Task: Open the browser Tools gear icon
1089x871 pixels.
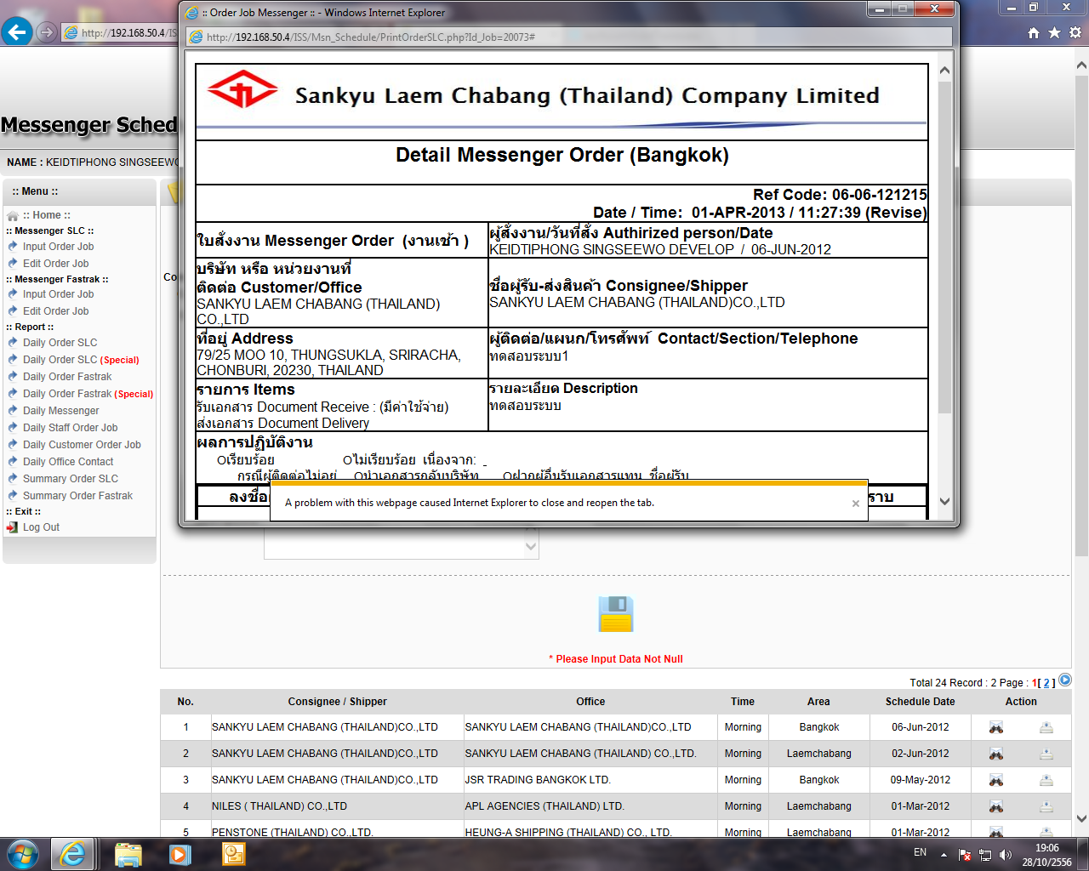Action: [1075, 32]
